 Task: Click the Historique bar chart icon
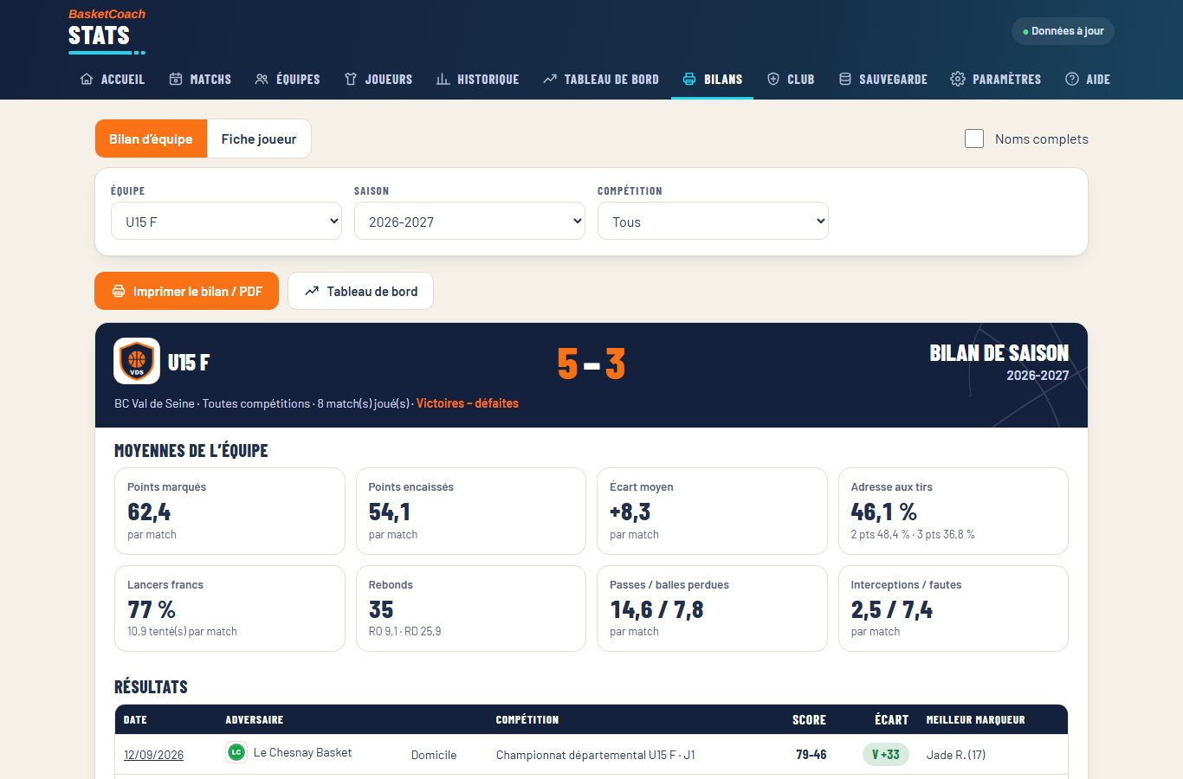443,79
